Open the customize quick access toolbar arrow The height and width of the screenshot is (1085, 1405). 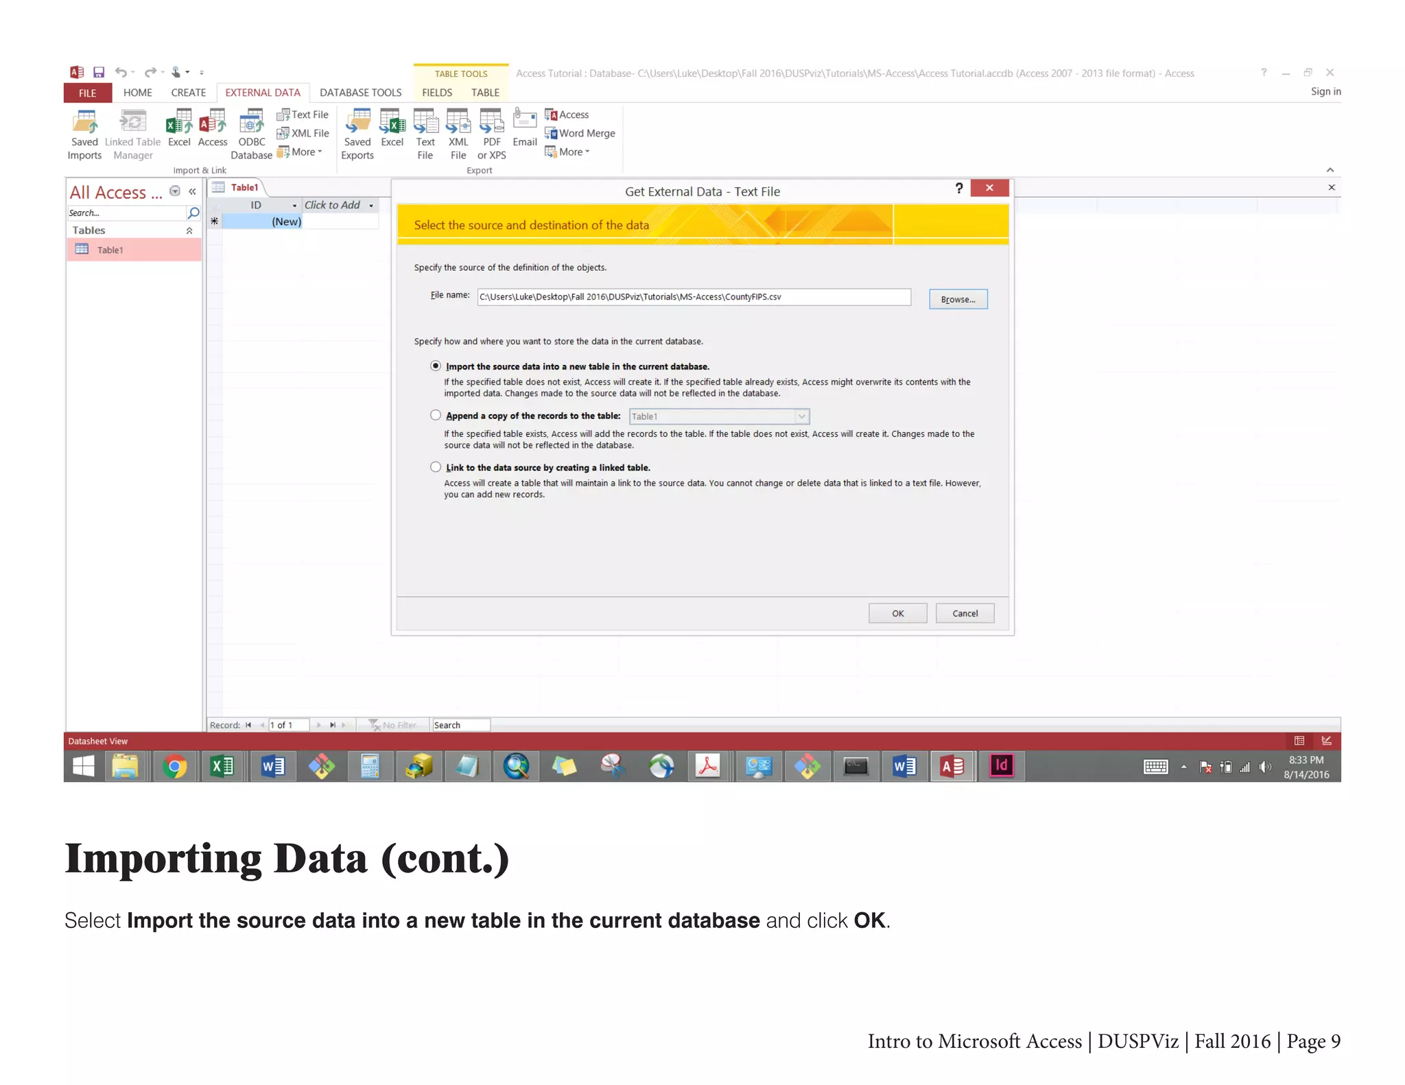(x=202, y=72)
